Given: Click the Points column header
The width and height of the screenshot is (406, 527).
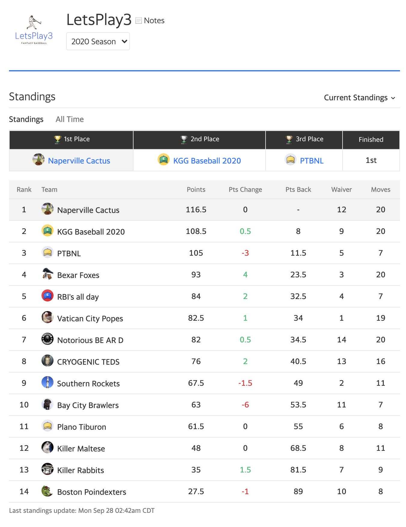Looking at the screenshot, I should (x=196, y=189).
